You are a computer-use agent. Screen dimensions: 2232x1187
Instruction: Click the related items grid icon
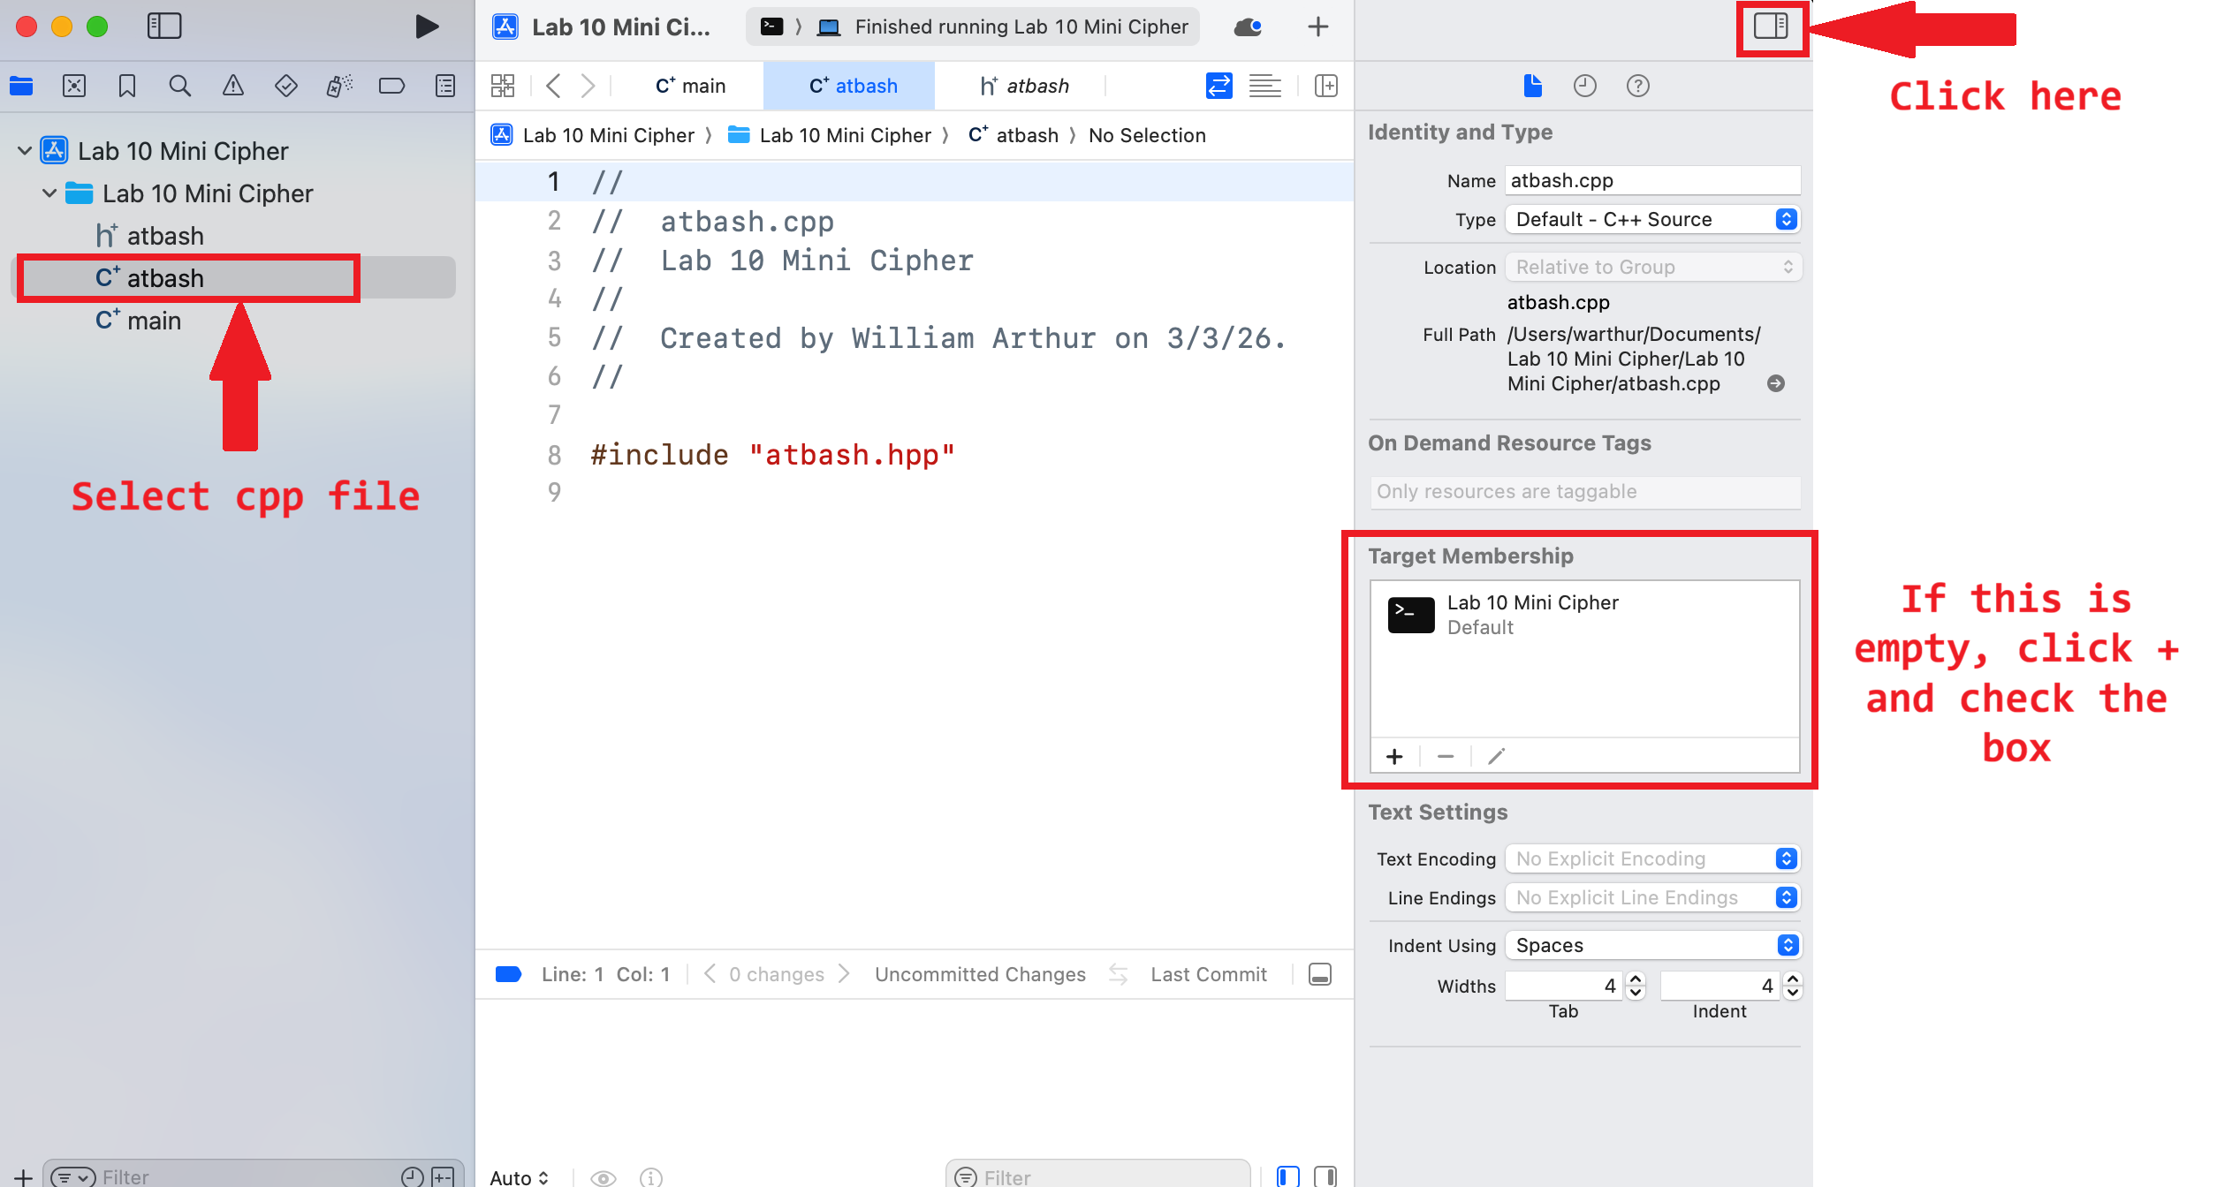point(503,86)
